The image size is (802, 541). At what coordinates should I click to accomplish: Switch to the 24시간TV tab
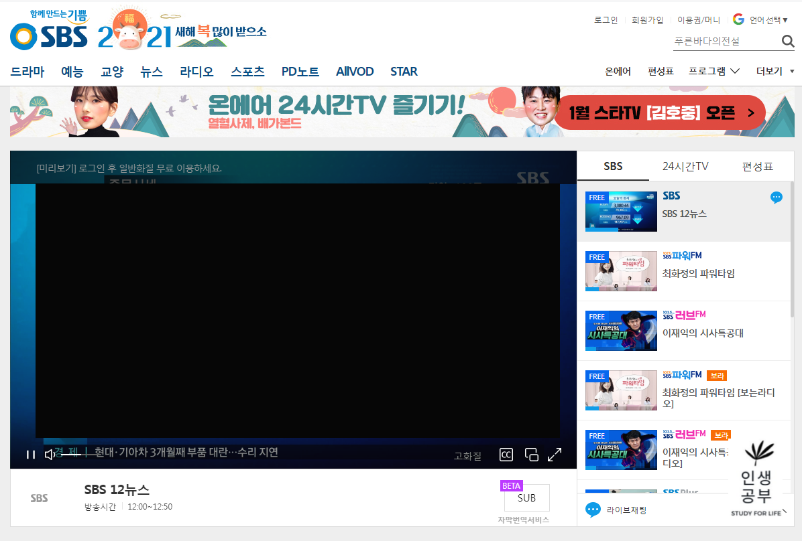point(685,166)
